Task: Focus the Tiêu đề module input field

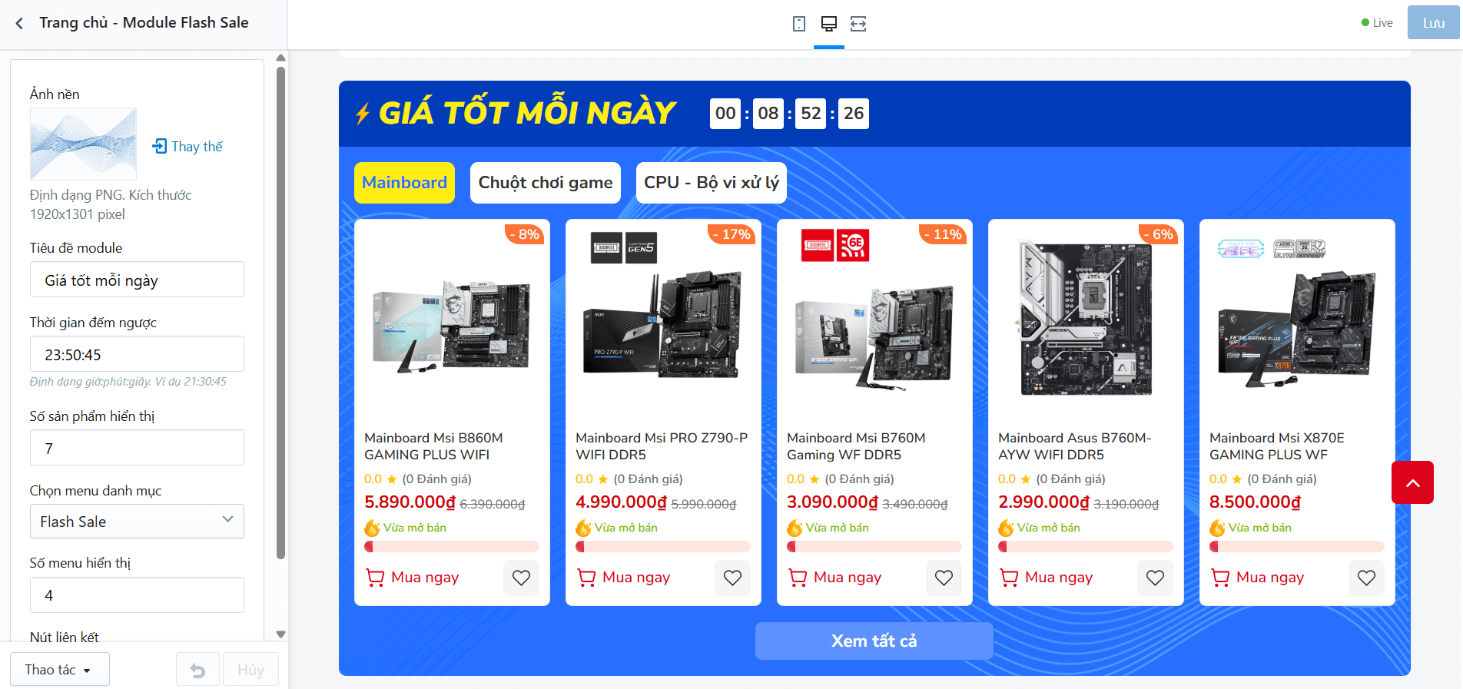Action: tap(137, 280)
